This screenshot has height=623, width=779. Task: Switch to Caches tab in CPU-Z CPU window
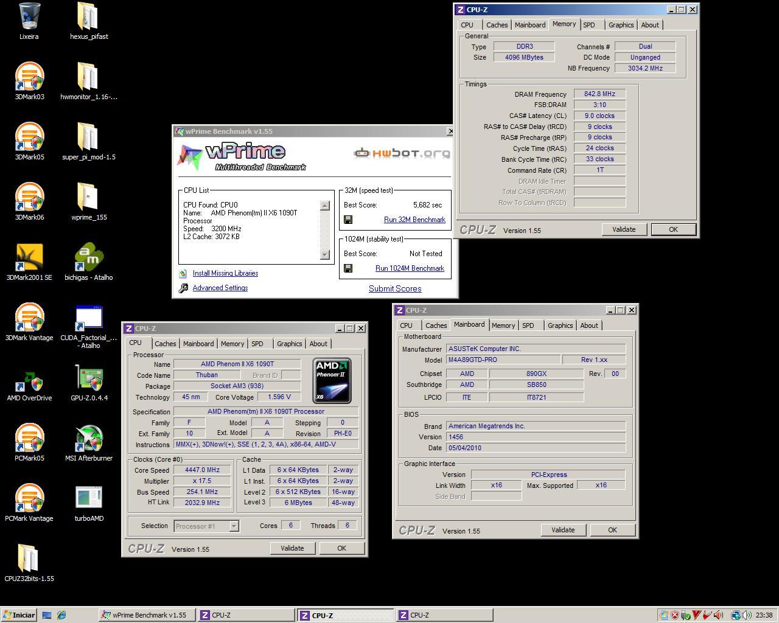[x=165, y=344]
